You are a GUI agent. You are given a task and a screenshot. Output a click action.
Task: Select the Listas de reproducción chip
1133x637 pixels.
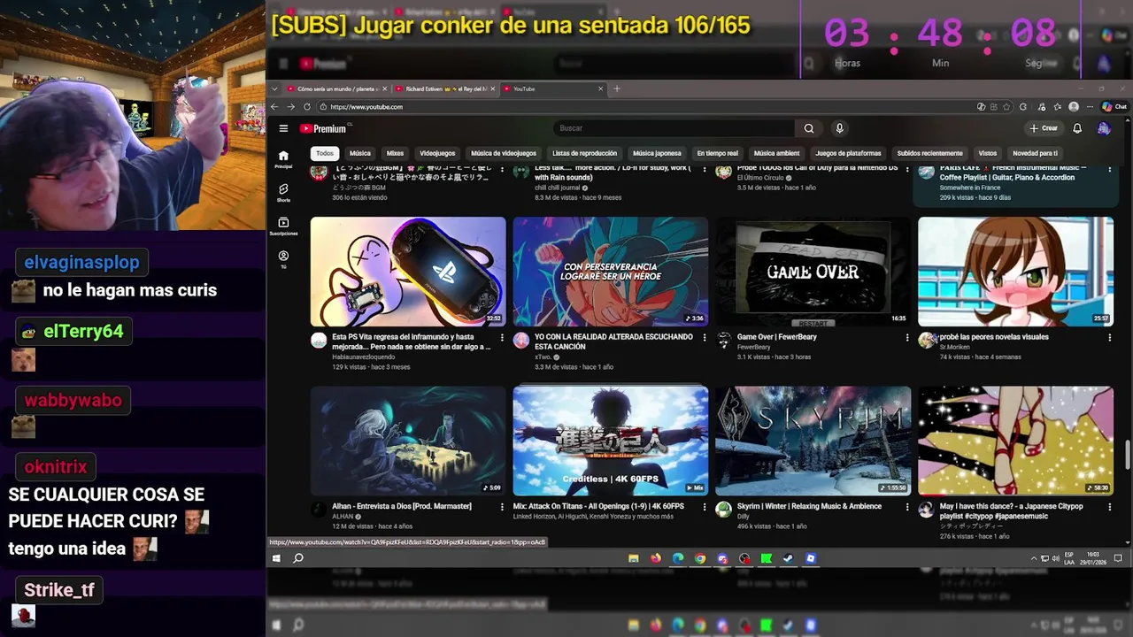point(584,153)
